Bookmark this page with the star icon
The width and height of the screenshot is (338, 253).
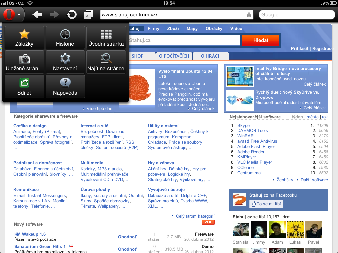click(x=249, y=14)
